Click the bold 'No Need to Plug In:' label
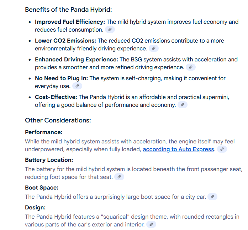Image resolution: width=248 pixels, height=230 pixels. coord(61,78)
